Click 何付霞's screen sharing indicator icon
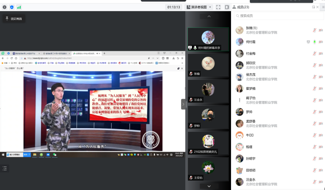Image resolution: width=325 pixels, height=190 pixels. tap(308, 42)
